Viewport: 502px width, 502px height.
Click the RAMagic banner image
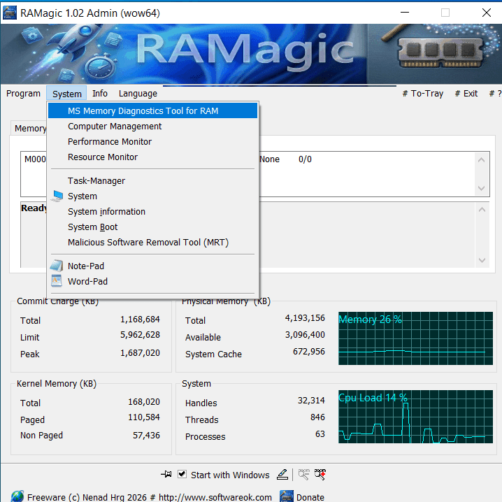251,54
